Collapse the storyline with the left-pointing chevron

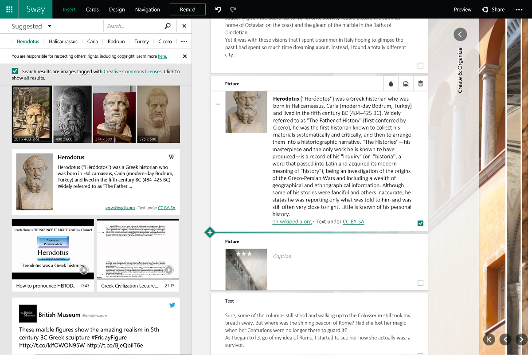(460, 34)
